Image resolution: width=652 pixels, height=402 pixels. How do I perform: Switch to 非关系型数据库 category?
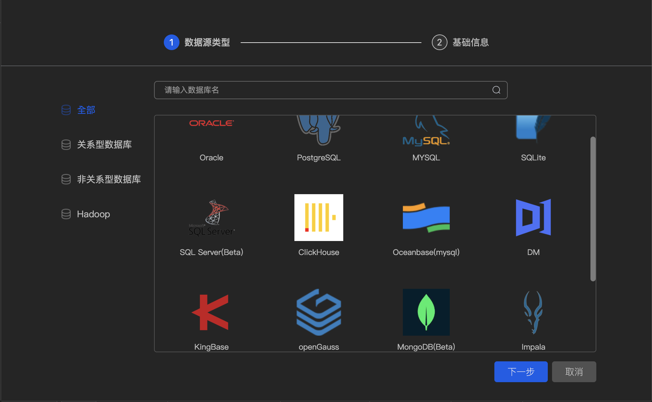point(109,179)
